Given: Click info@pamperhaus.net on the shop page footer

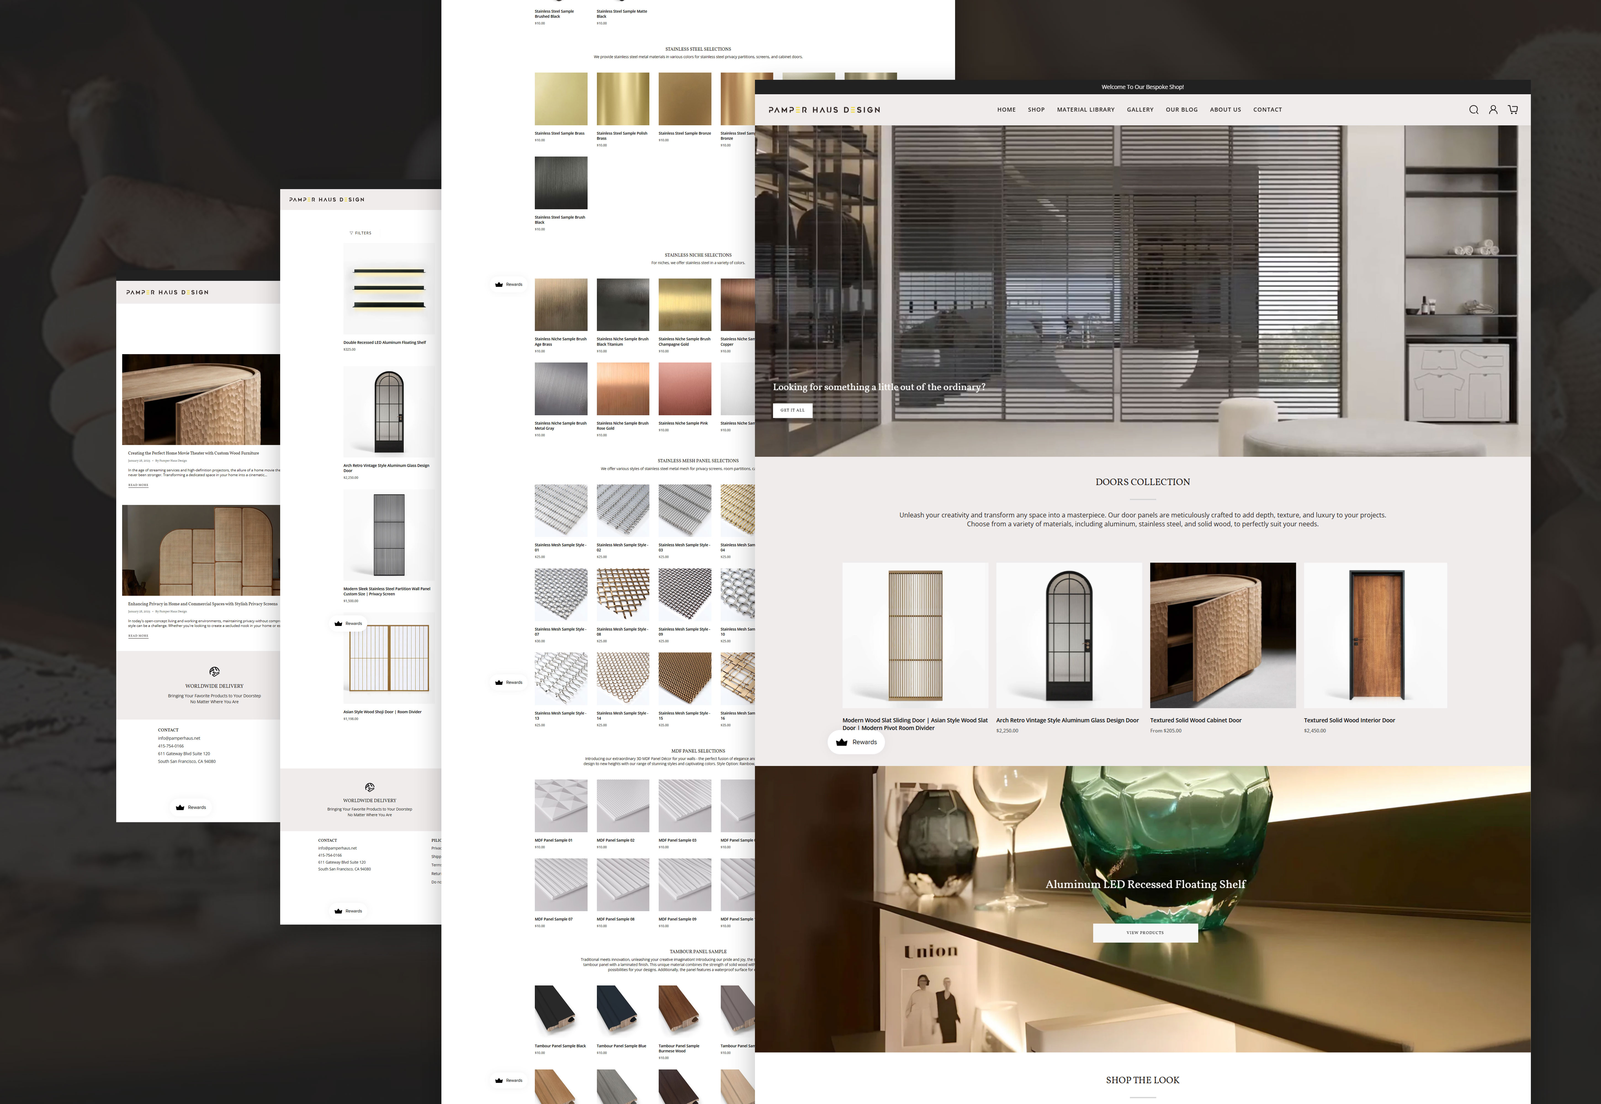Looking at the screenshot, I should pos(337,848).
